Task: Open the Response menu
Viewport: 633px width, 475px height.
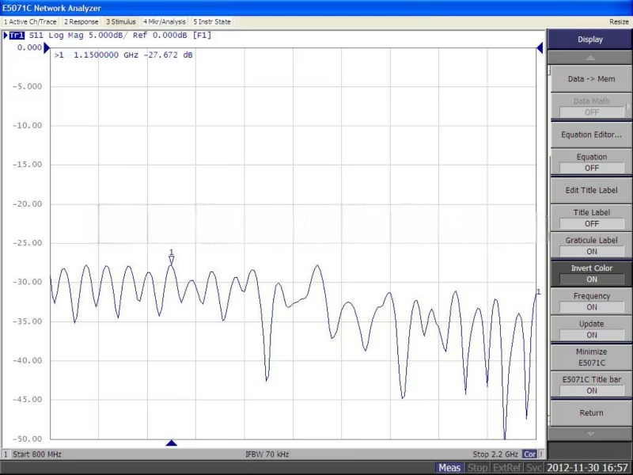Action: click(81, 21)
